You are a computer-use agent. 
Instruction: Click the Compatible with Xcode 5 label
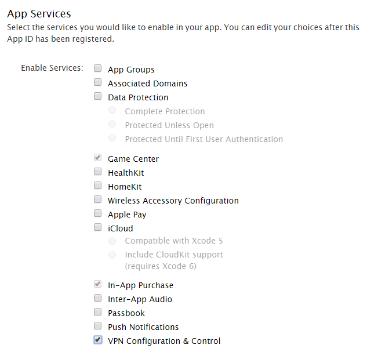pyautogui.click(x=174, y=241)
